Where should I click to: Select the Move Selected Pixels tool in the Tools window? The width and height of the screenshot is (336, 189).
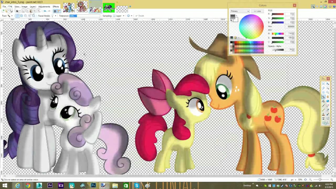point(328,83)
